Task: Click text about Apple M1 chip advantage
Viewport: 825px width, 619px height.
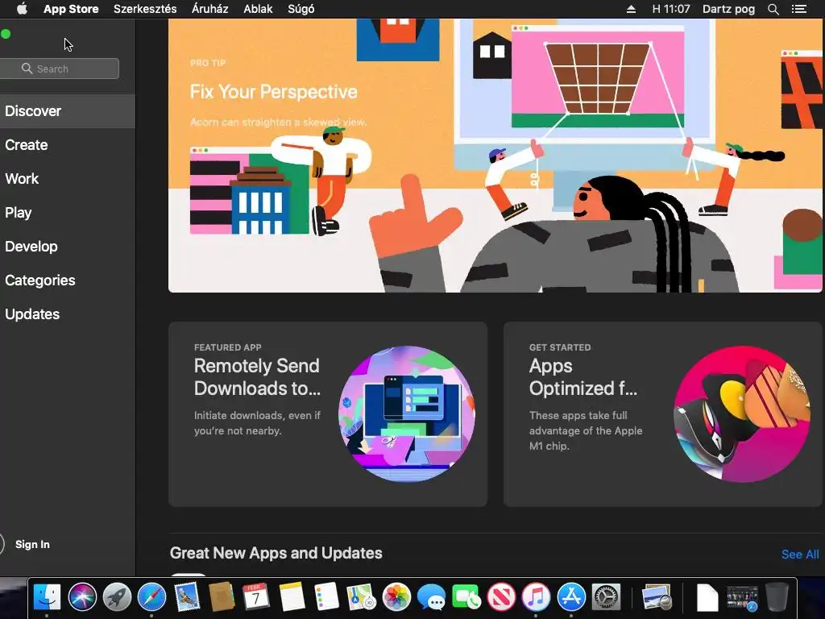Action: [586, 430]
